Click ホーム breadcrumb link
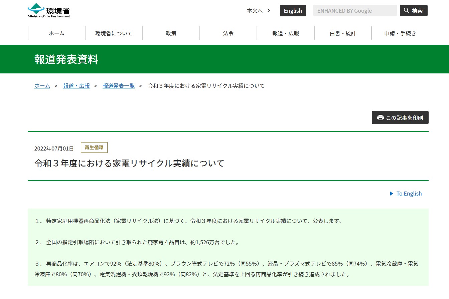This screenshot has height=299, width=449. click(42, 86)
